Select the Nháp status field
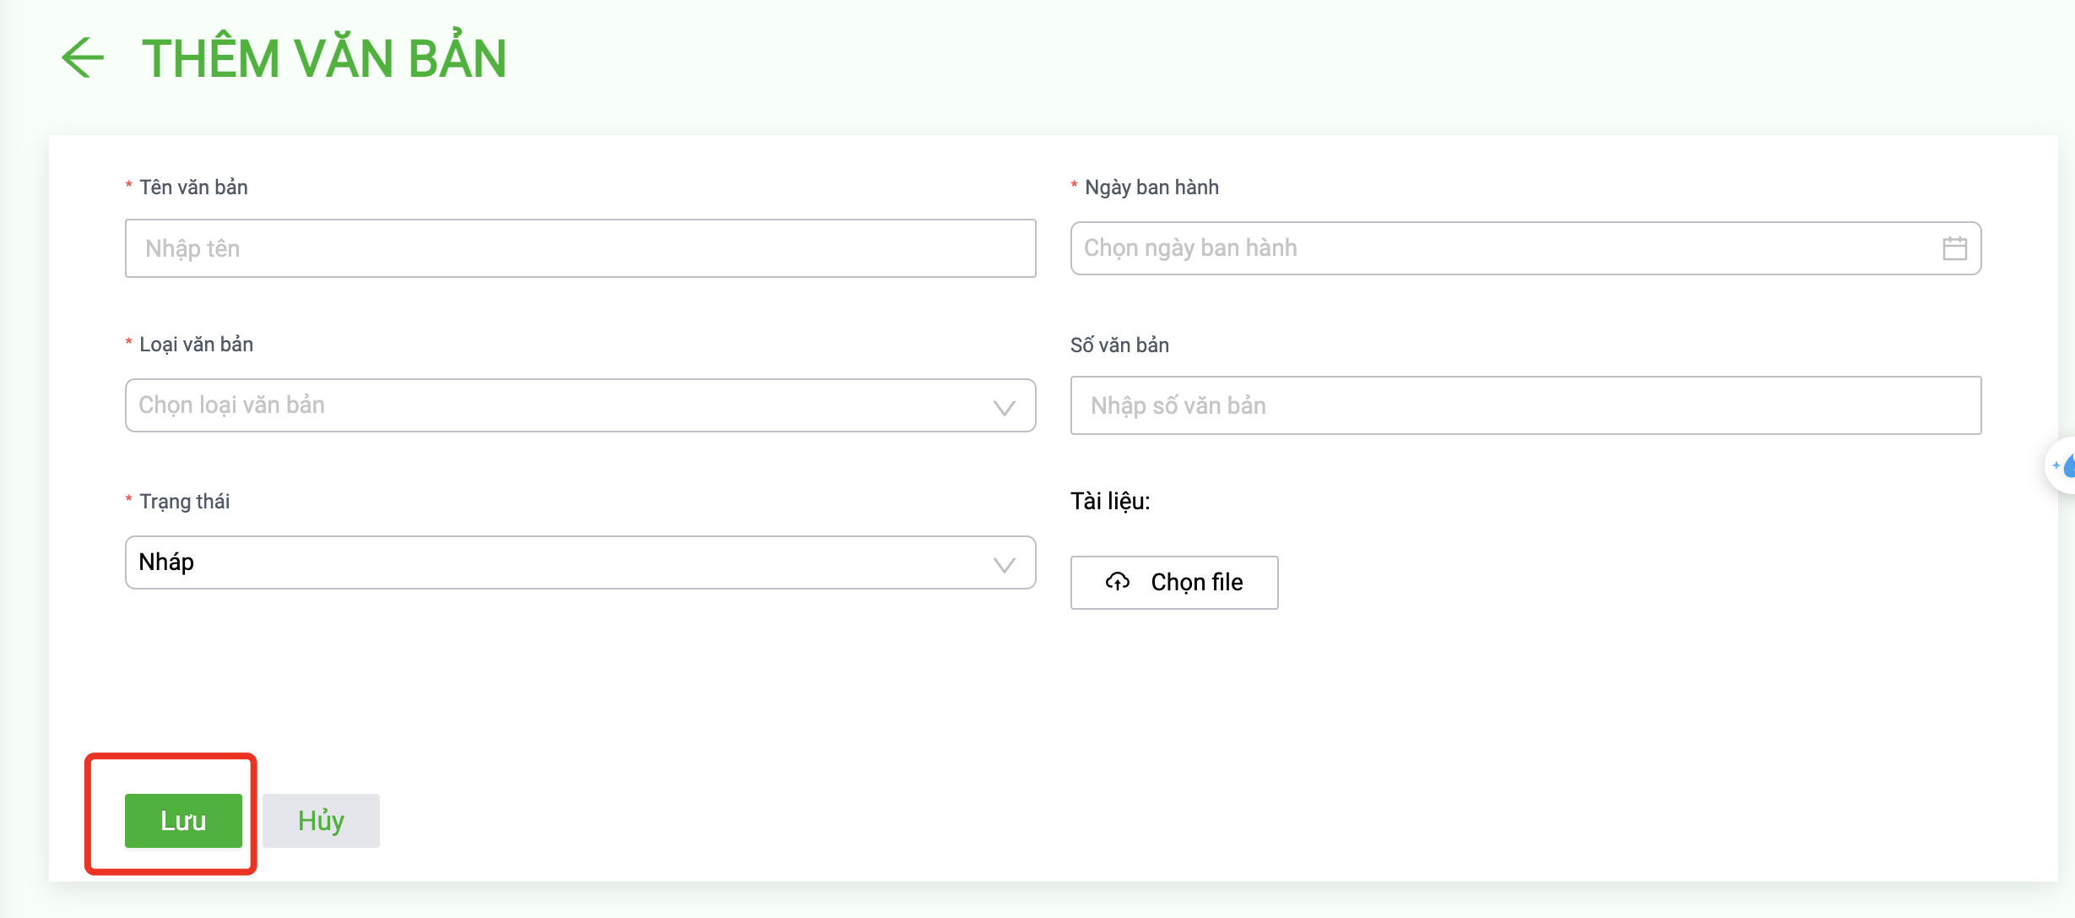The image size is (2075, 918). pyautogui.click(x=581, y=562)
